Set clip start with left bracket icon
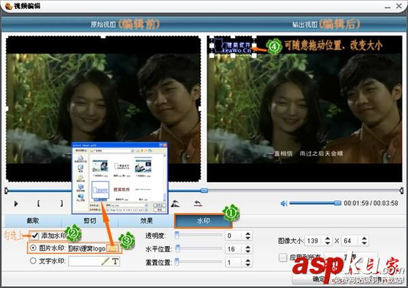Viewport: 408px width, 288px height. tap(39, 203)
